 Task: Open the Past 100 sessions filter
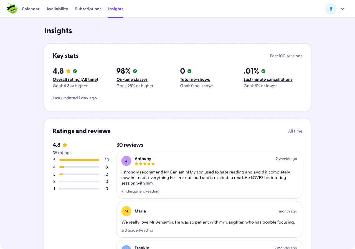click(286, 56)
